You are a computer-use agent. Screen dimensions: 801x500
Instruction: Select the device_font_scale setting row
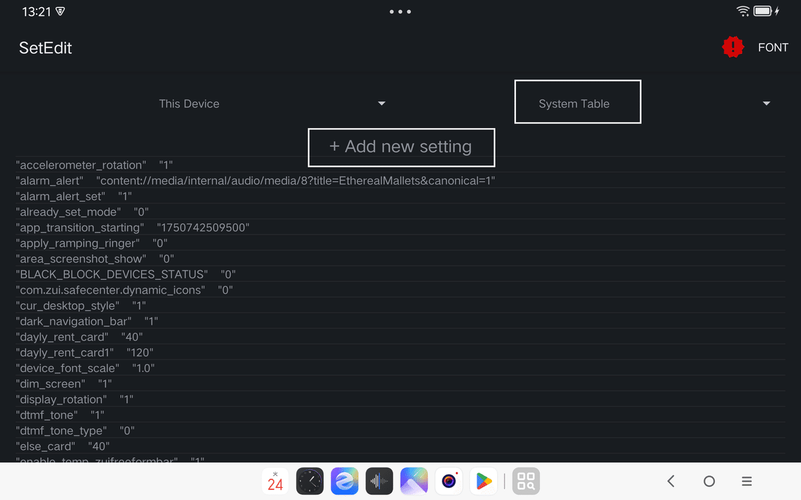pyautogui.click(x=400, y=368)
